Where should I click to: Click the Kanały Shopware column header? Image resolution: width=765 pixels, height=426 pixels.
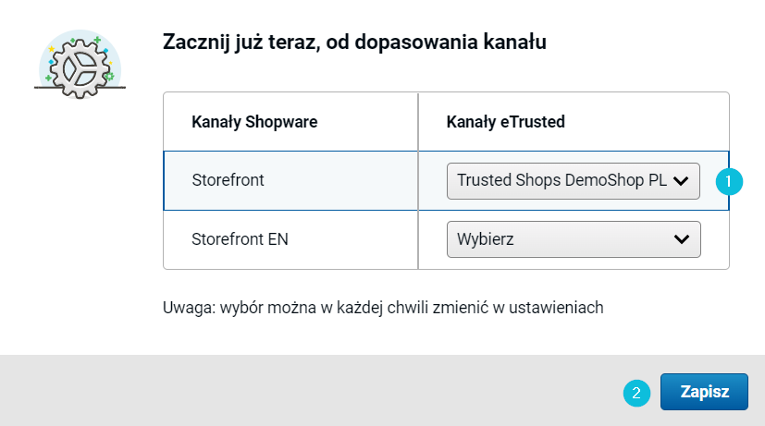point(254,122)
